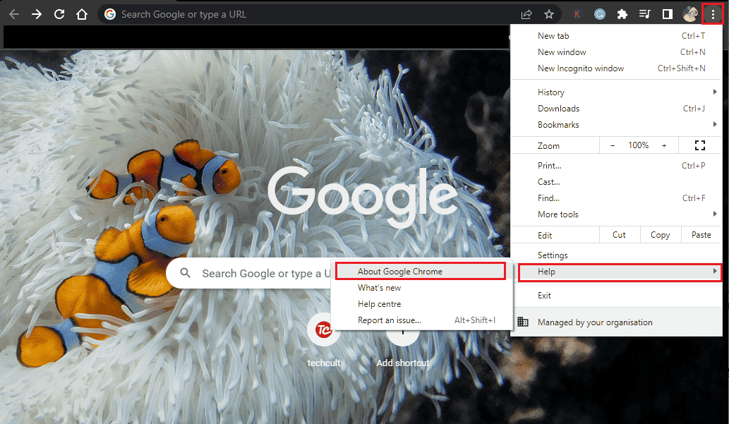This screenshot has width=729, height=424.
Task: Open the blue circular extension icon
Action: point(600,14)
